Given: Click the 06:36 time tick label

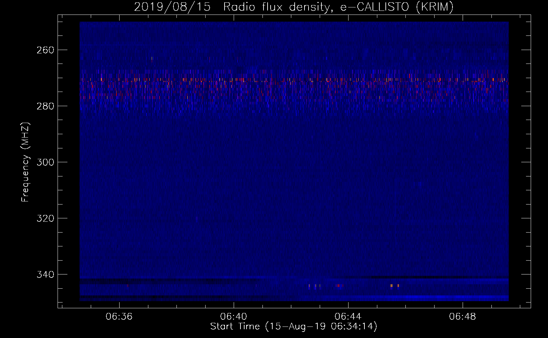Looking at the screenshot, I should 119,317.
